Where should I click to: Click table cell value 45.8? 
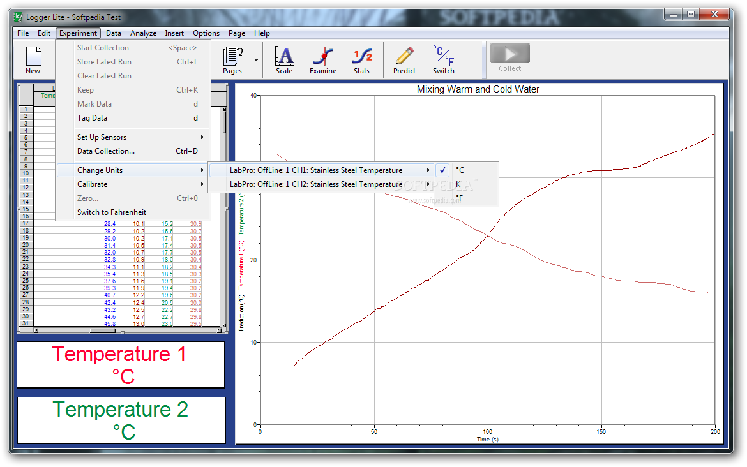[110, 323]
